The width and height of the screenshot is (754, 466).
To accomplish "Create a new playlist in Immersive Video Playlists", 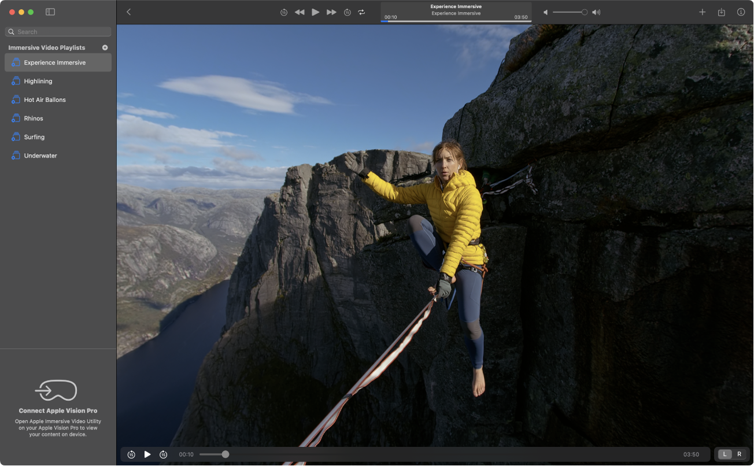I will coord(105,47).
